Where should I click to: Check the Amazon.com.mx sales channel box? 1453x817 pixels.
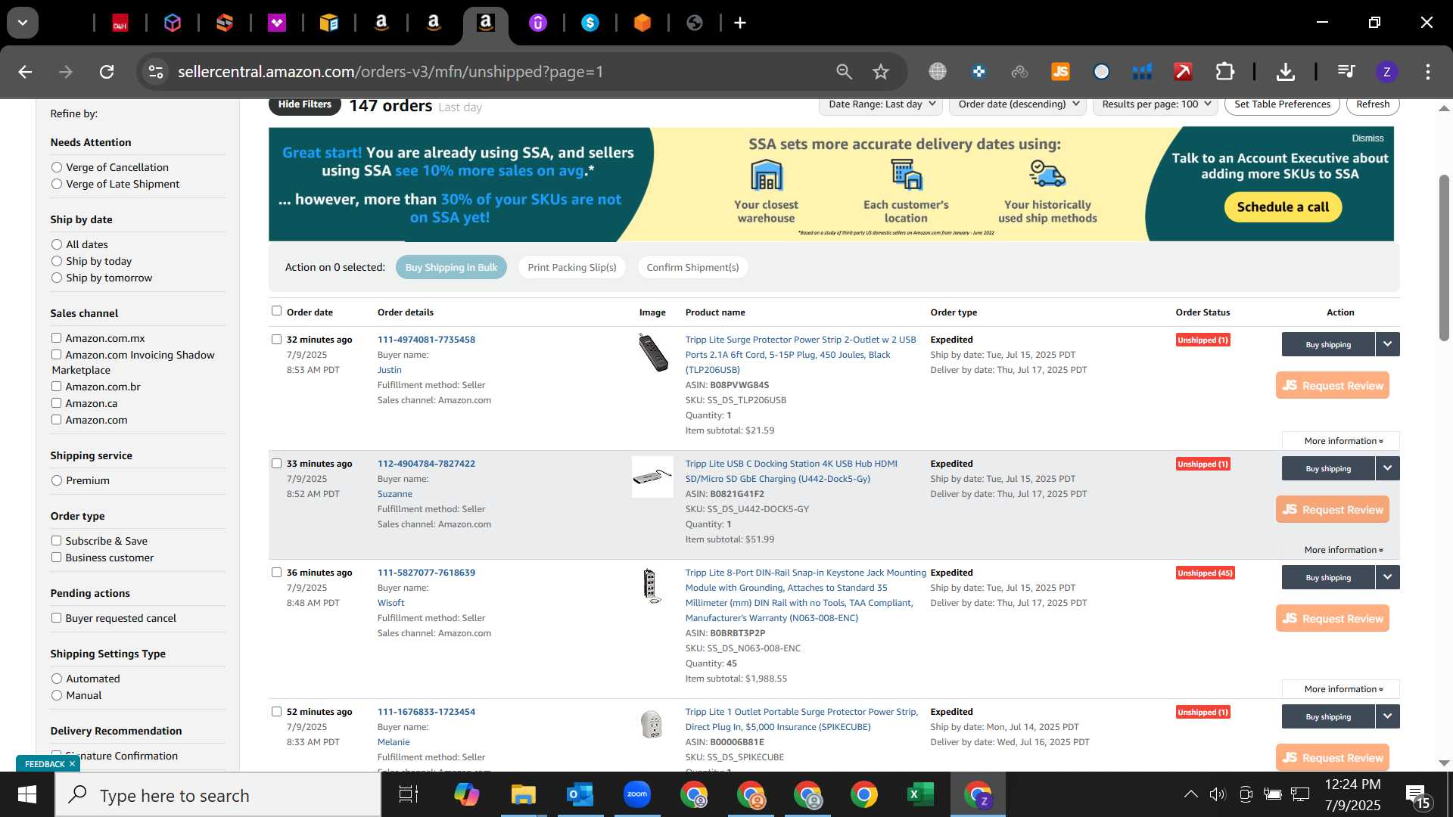pyautogui.click(x=56, y=338)
